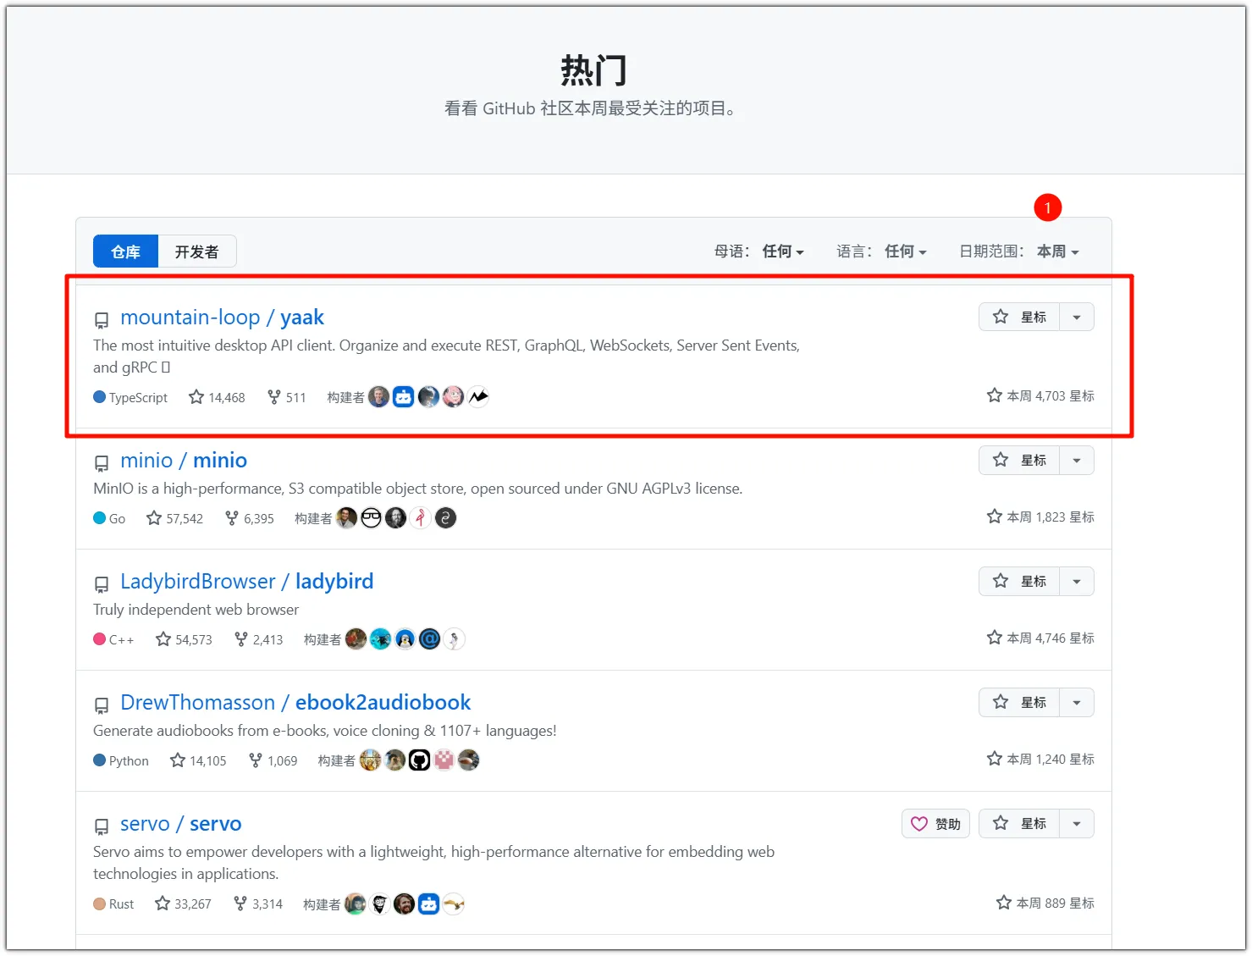The height and width of the screenshot is (956, 1252).
Task: Open the 星标 dropdown arrow for minio
Action: 1076,460
